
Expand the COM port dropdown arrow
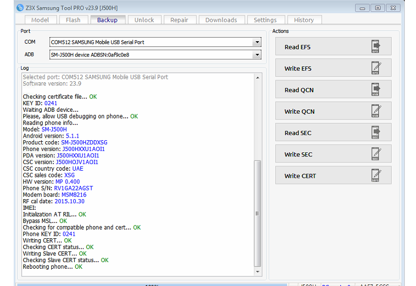[x=257, y=42]
